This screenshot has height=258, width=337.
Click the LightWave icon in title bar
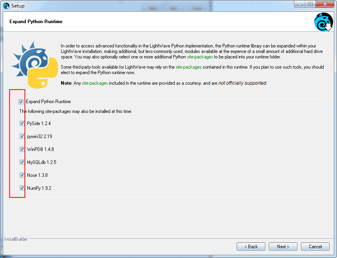coord(6,5)
